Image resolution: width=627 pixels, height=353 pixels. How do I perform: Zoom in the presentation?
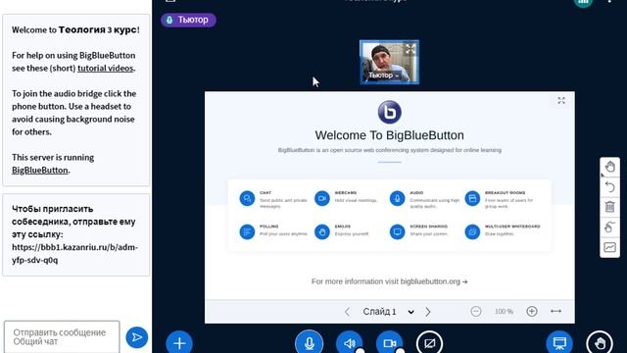[x=532, y=312]
